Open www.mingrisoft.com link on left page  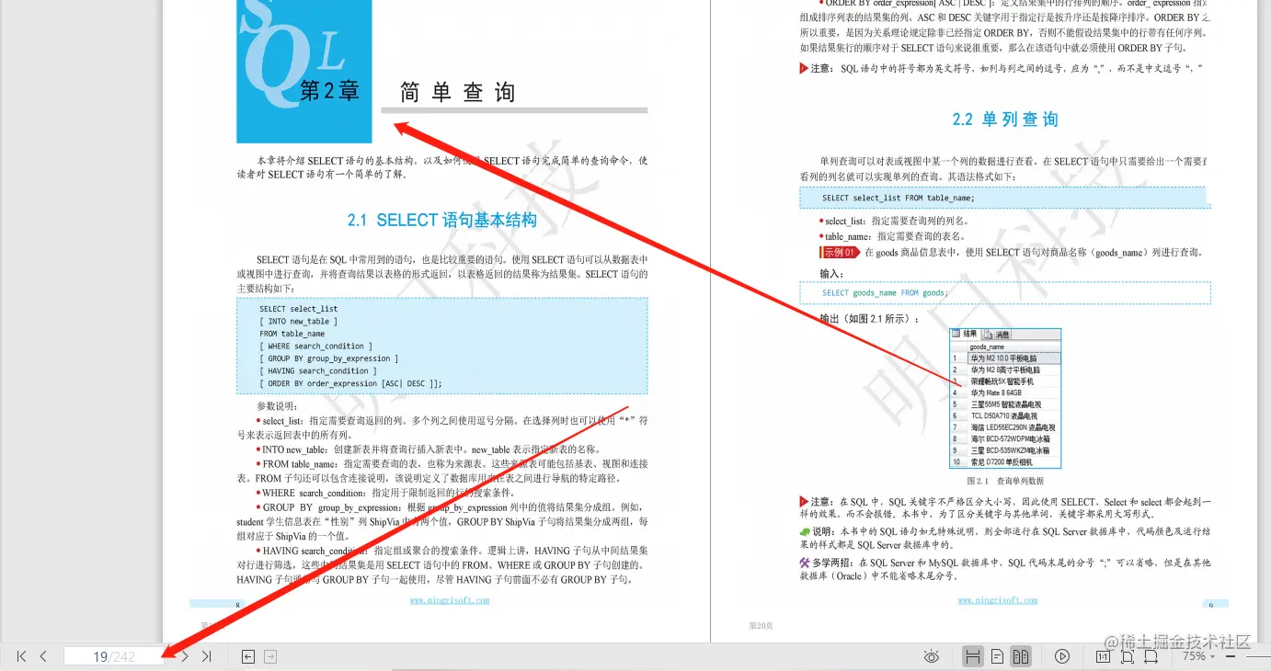[450, 600]
